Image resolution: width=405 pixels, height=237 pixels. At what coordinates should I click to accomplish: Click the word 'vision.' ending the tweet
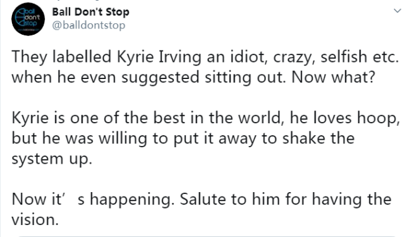[35, 220]
